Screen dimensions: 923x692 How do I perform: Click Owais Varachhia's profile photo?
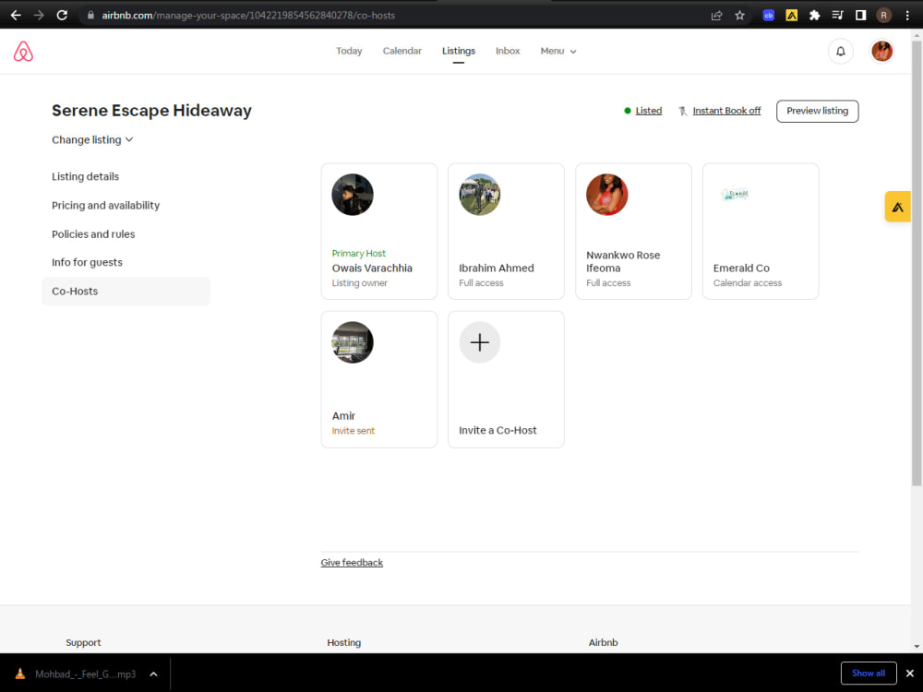(352, 194)
